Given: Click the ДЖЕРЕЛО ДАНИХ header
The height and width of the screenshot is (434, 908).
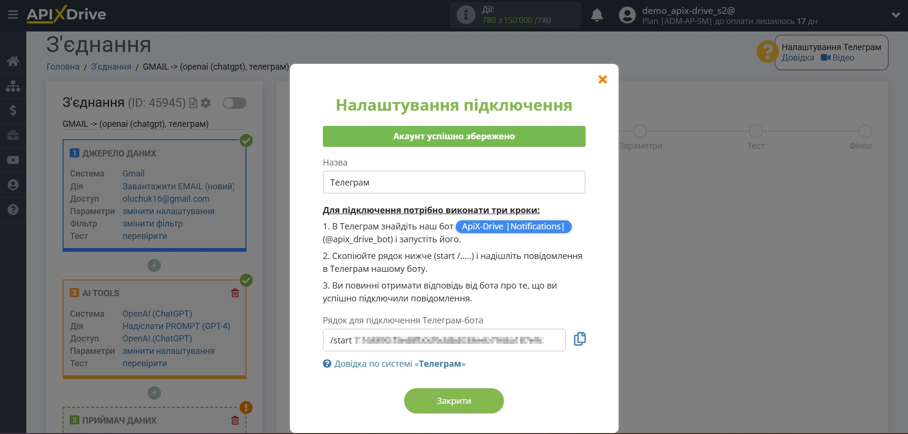Looking at the screenshot, I should click(x=119, y=154).
